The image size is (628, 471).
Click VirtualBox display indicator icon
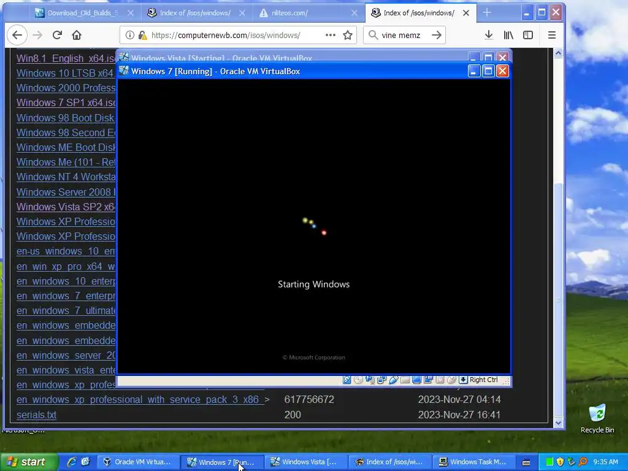point(416,380)
